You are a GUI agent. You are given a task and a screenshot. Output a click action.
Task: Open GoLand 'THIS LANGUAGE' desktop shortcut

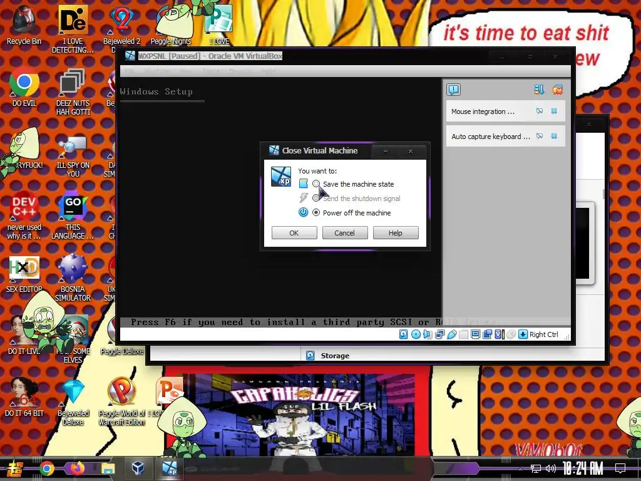(x=73, y=215)
